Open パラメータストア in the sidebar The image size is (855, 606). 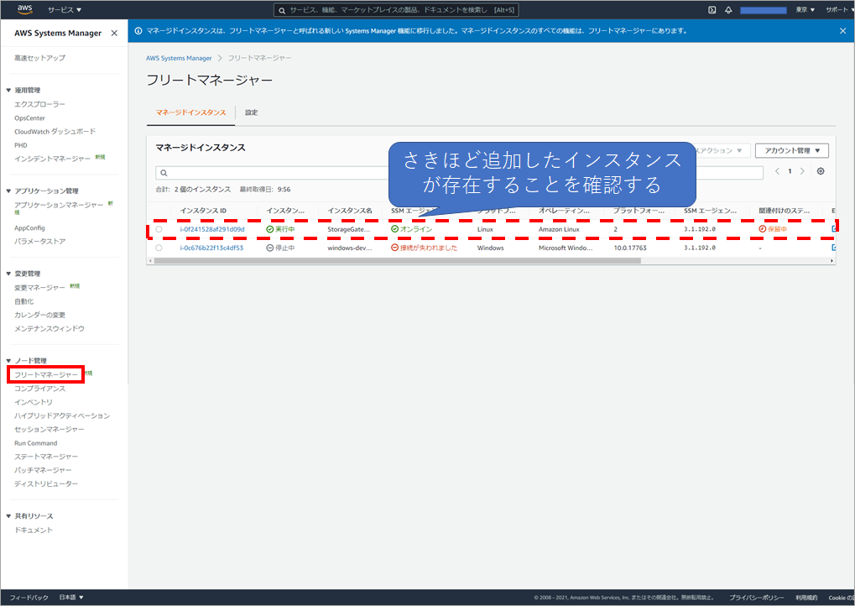(x=39, y=241)
